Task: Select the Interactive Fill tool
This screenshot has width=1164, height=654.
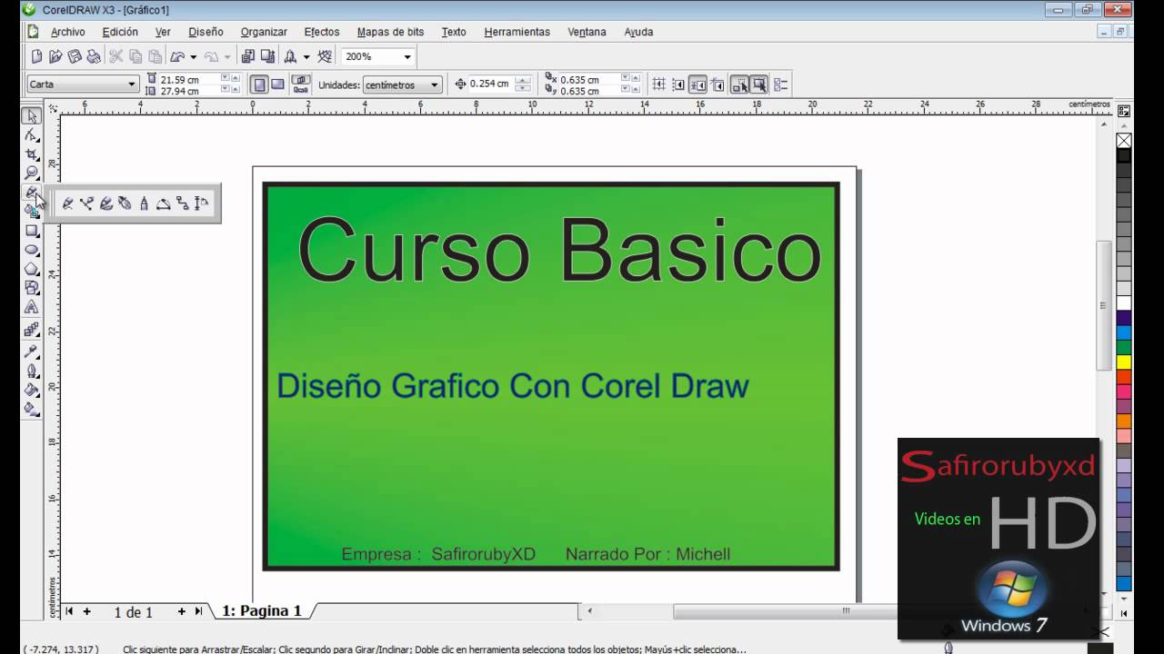Action: 32,409
